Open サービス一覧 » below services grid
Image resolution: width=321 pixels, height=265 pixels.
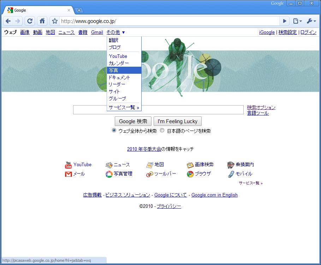[251, 183]
